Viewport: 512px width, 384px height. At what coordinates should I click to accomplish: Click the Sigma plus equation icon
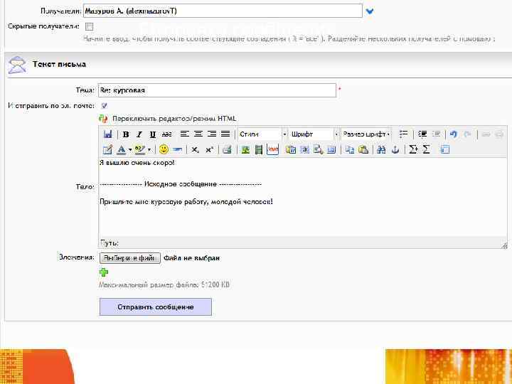(413, 149)
